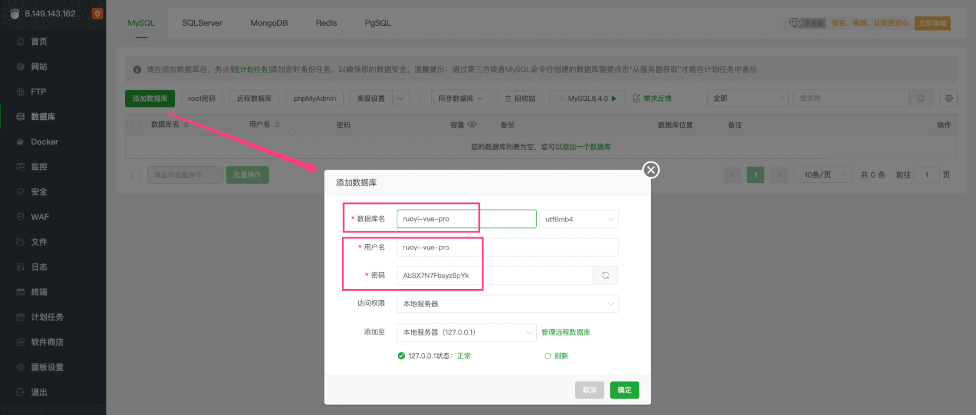Image resolution: width=976 pixels, height=415 pixels.
Task: Close the add database dialog
Action: pyautogui.click(x=650, y=170)
